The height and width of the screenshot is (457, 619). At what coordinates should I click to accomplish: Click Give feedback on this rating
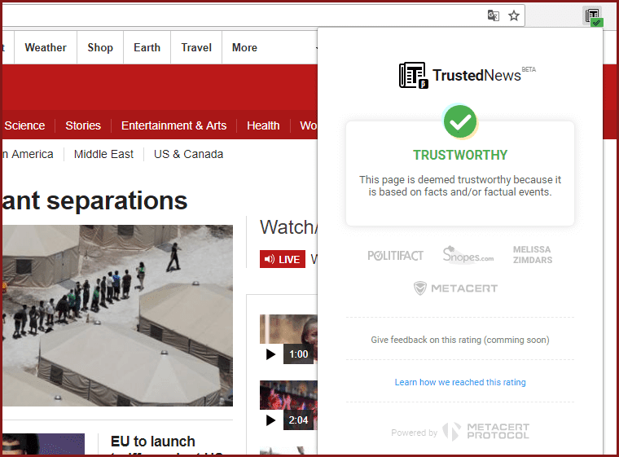pyautogui.click(x=460, y=340)
